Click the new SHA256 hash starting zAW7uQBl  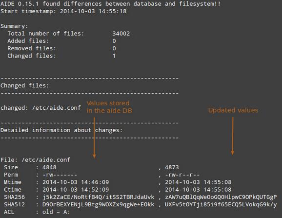pos(221,197)
